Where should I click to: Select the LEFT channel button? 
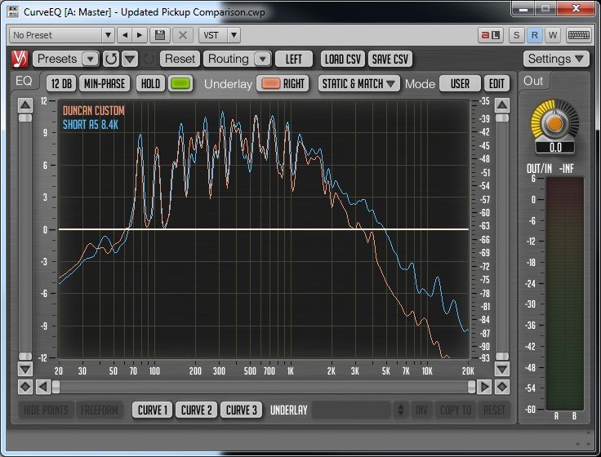pos(294,59)
